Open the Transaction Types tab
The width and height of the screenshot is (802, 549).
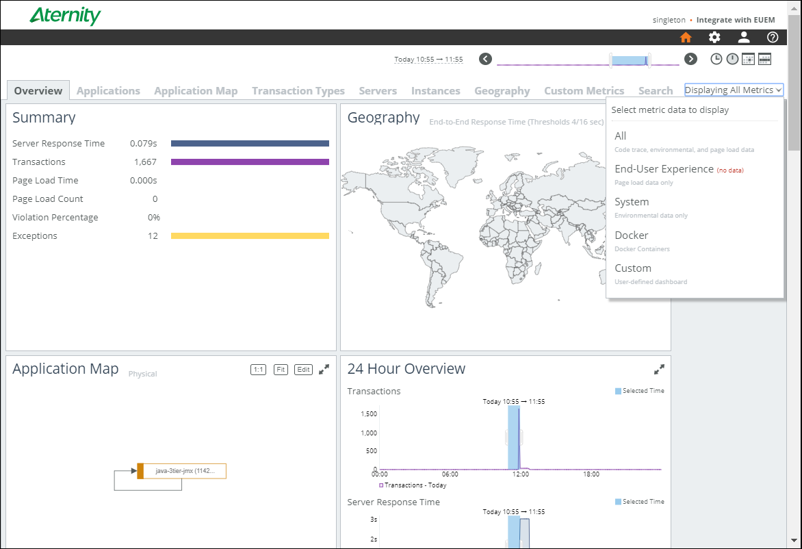tap(298, 90)
